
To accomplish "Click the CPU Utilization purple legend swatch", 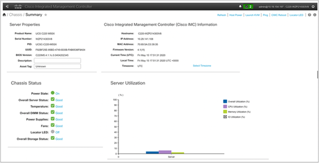I will coord(225,106).
